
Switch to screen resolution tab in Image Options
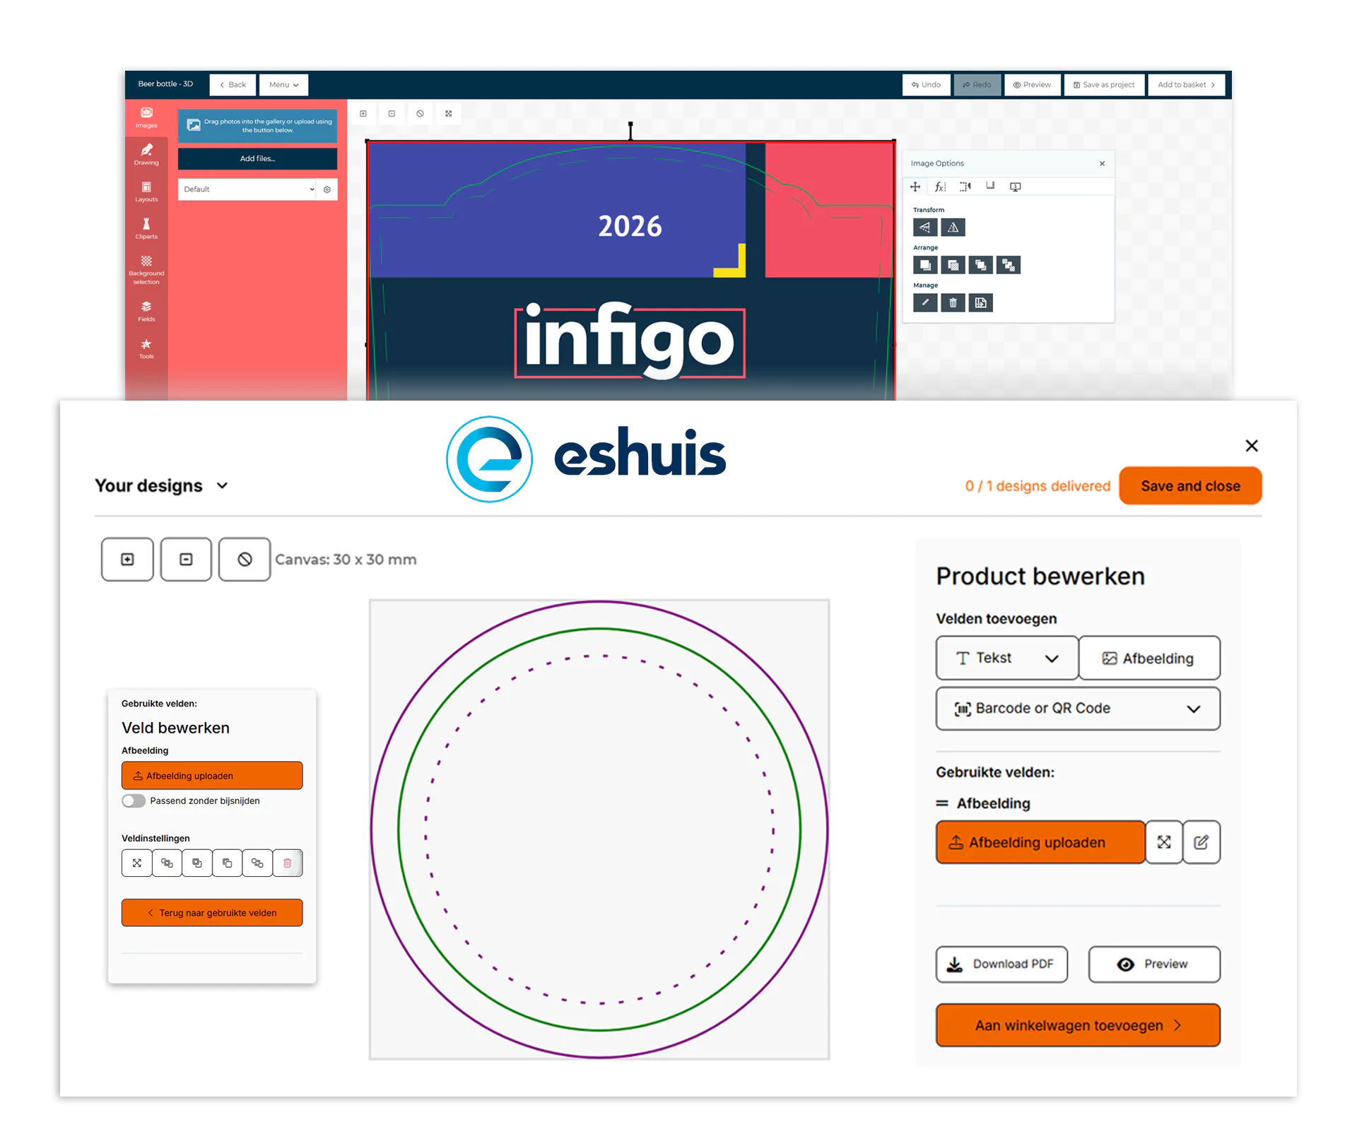pyautogui.click(x=1015, y=187)
